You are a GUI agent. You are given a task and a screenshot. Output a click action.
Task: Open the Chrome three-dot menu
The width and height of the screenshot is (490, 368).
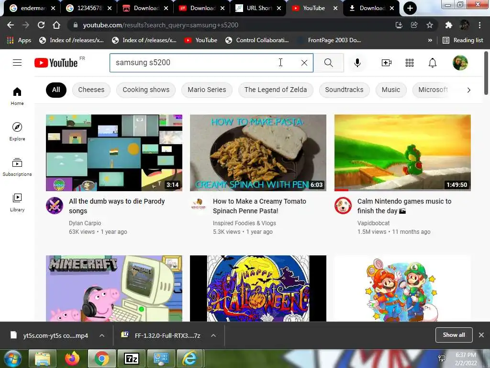(479, 25)
